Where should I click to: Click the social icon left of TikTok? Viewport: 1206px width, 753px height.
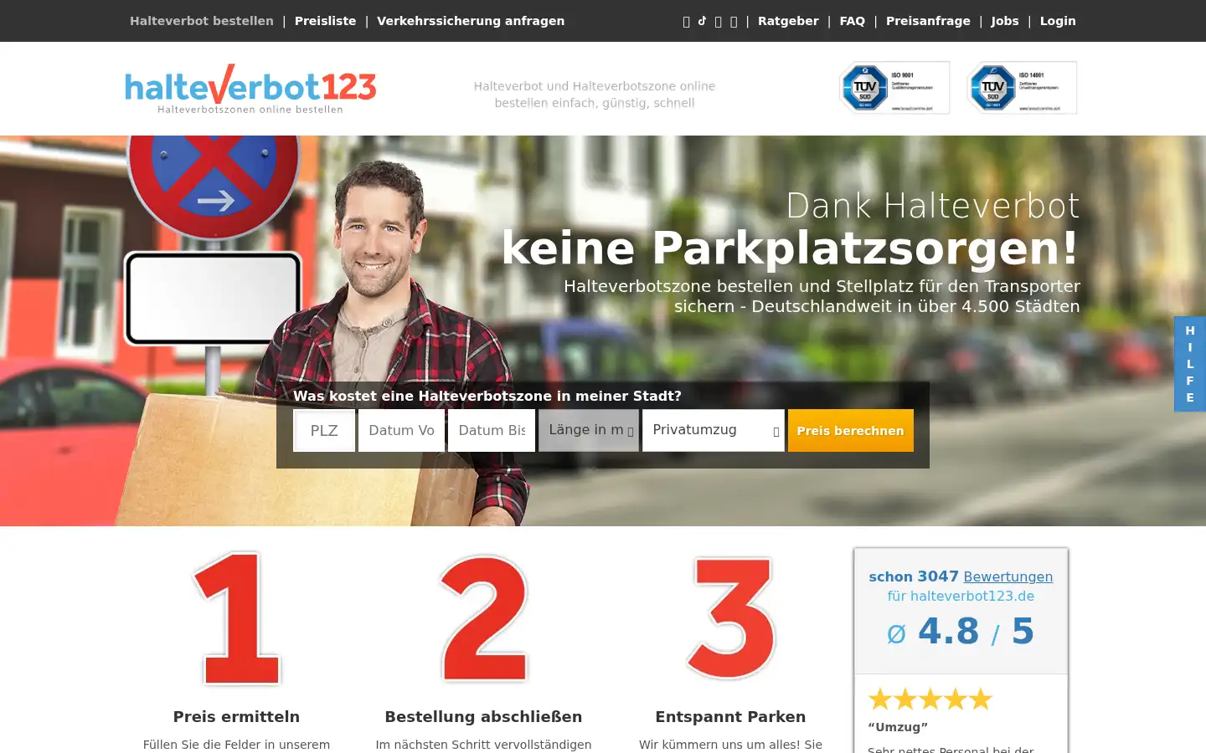pos(686,22)
